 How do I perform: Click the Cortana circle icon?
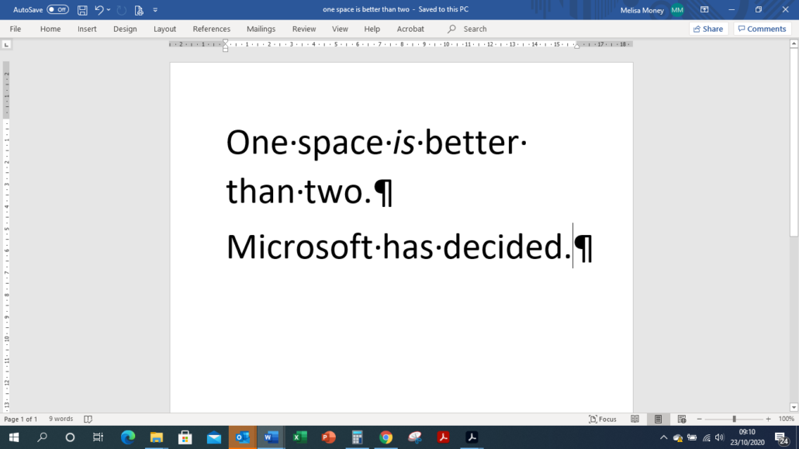pos(71,437)
